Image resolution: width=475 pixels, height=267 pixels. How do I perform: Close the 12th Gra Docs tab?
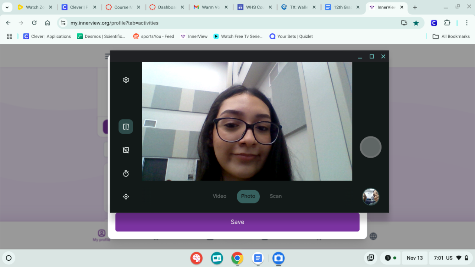358,7
